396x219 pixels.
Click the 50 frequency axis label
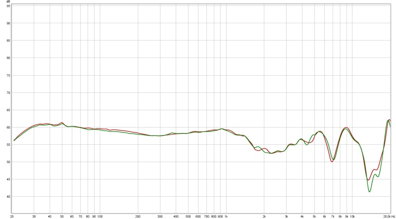tap(62, 217)
